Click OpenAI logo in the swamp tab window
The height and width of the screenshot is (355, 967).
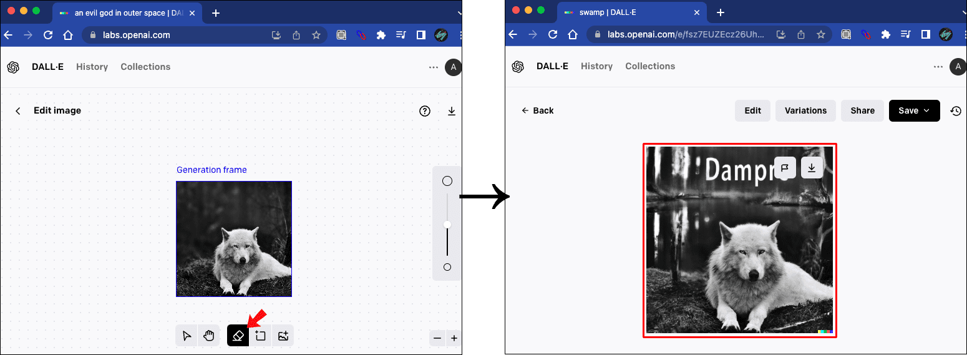click(518, 67)
